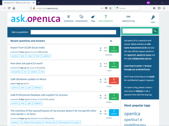The image size is (169, 126).
Task: Select the 'reference unit' tag
Action: tap(50, 122)
